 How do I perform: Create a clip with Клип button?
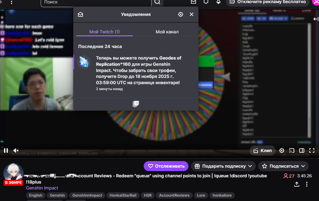(262, 151)
